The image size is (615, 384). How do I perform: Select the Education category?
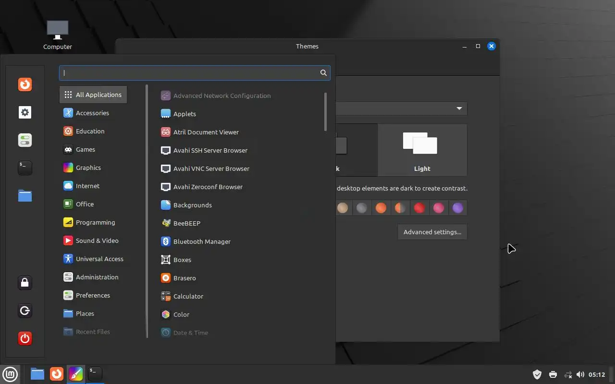[x=93, y=131]
